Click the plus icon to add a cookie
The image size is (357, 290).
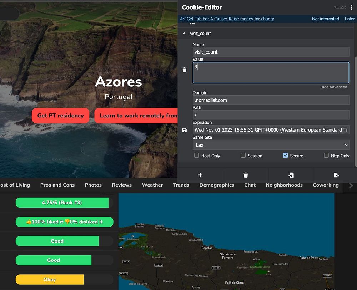point(200,175)
